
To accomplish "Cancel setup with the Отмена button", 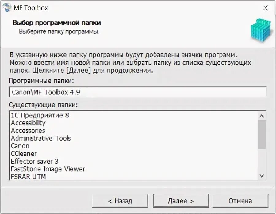I will pyautogui.click(x=240, y=201).
